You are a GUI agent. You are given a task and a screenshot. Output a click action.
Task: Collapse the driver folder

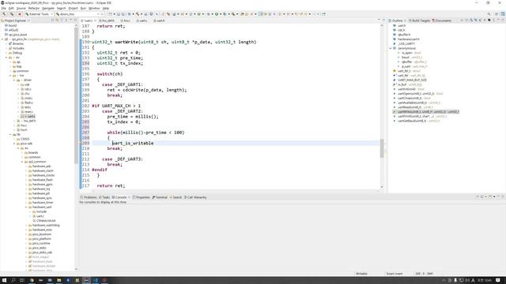tap(14, 80)
